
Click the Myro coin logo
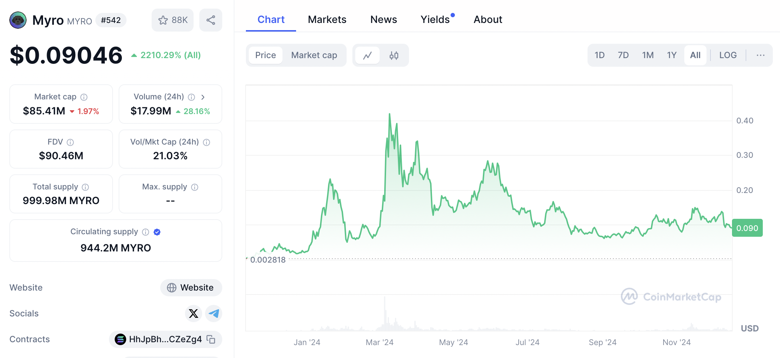[18, 20]
